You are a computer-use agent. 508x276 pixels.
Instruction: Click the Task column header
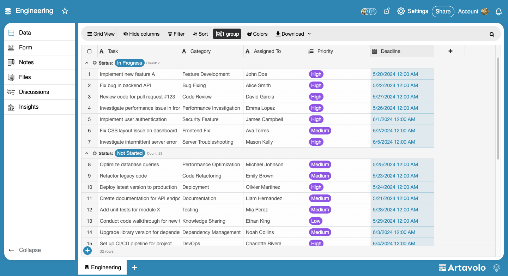click(139, 51)
